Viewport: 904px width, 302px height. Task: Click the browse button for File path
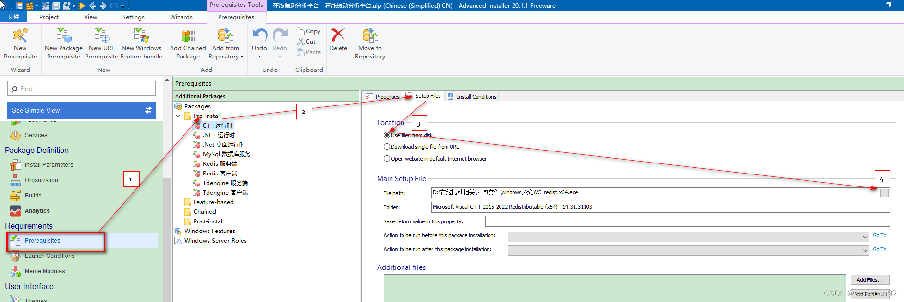885,193
